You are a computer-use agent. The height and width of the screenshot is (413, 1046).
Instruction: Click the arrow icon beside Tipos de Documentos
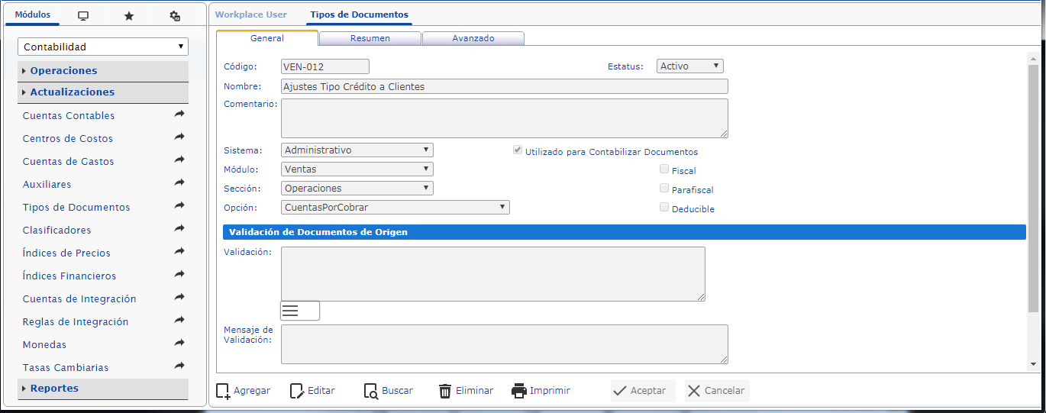pos(179,205)
